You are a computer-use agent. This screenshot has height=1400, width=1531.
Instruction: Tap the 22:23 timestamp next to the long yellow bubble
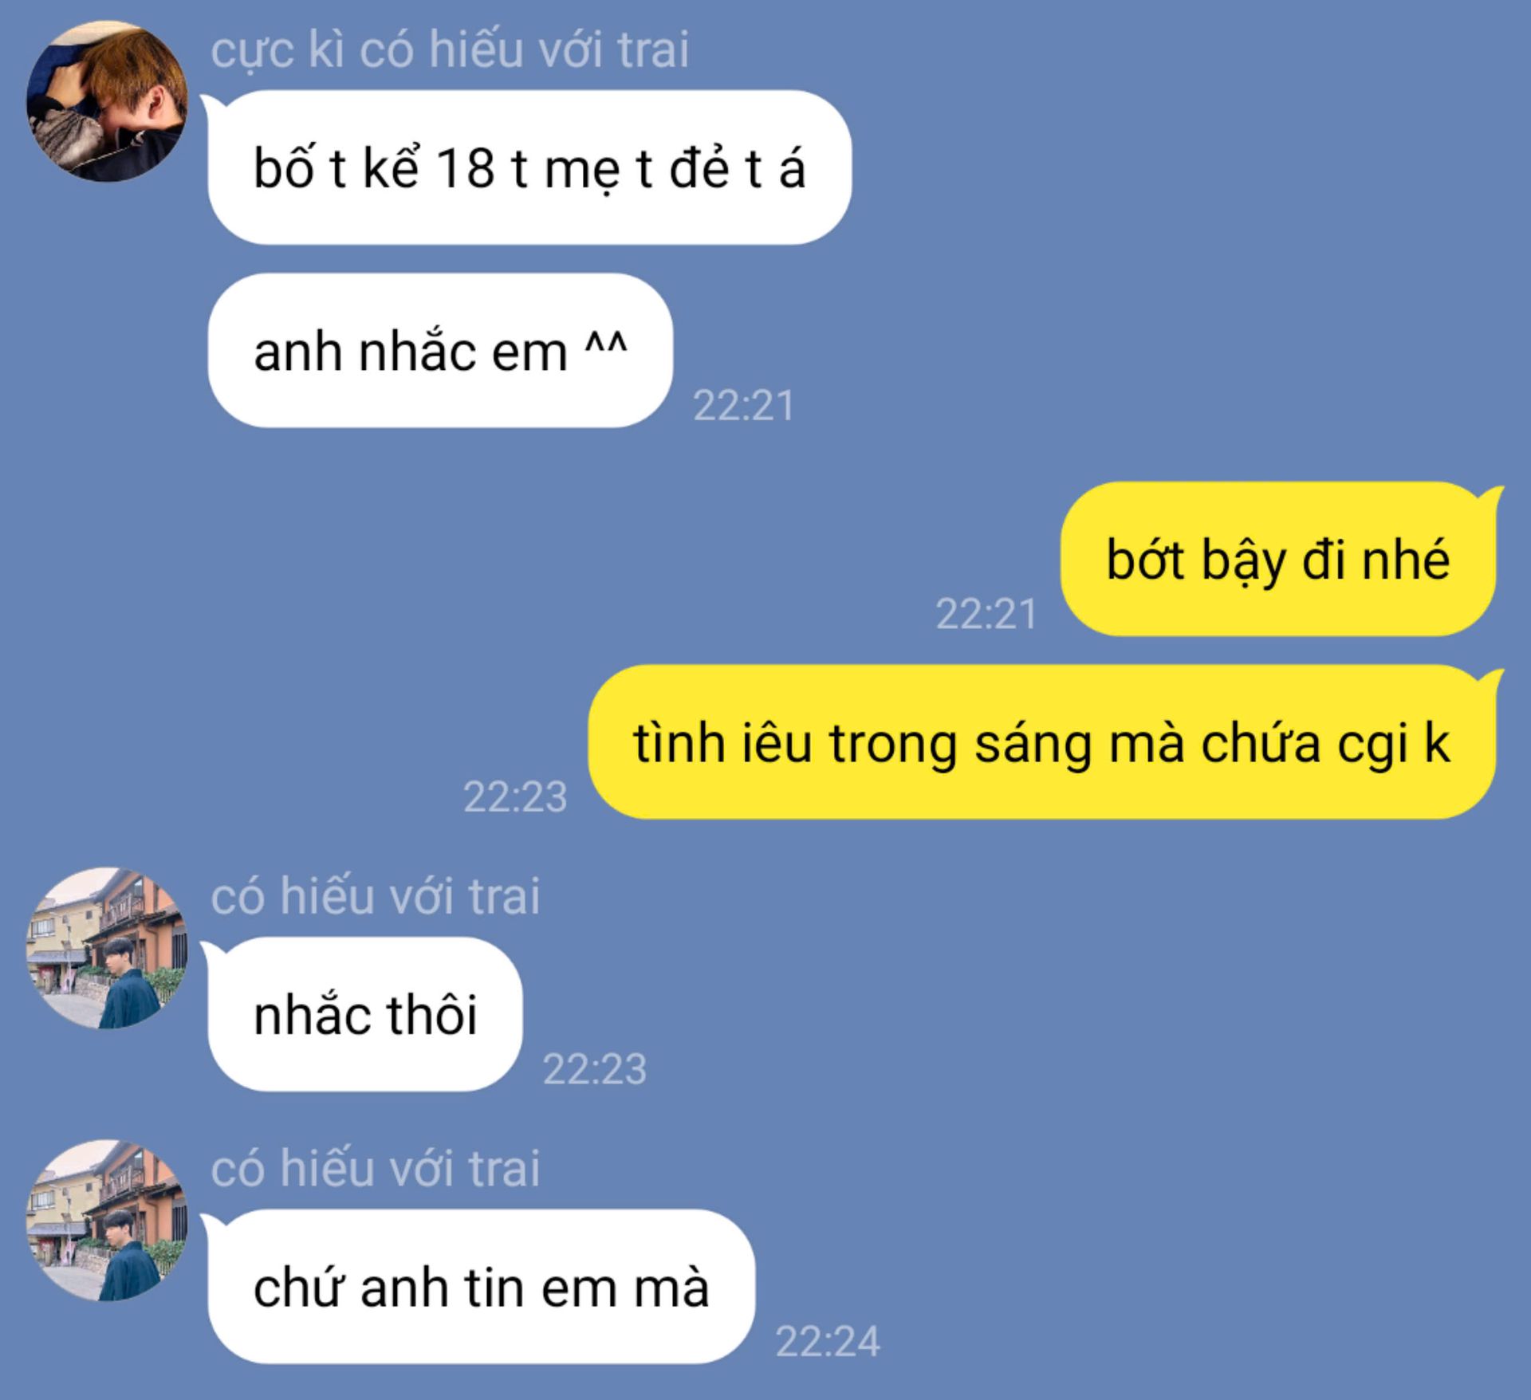[515, 796]
